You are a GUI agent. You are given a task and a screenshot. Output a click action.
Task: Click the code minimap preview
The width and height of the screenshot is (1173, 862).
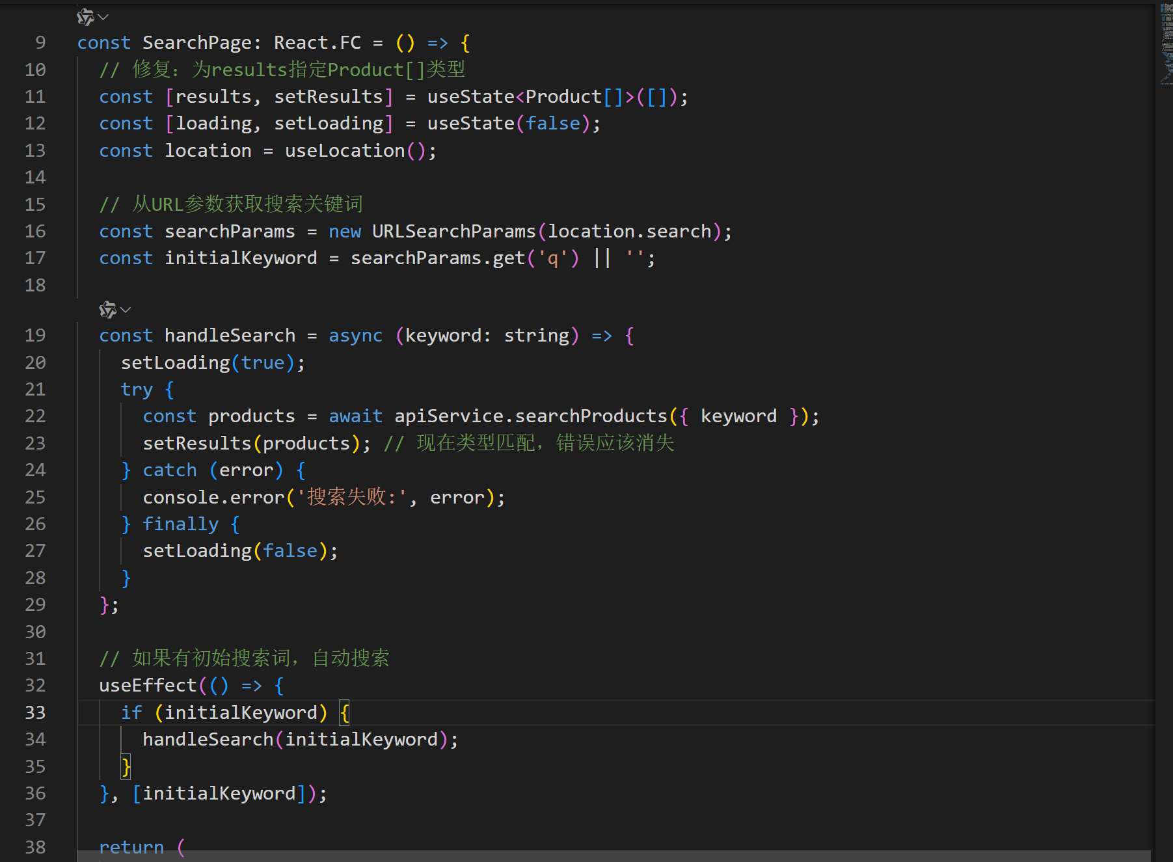pos(1166,44)
